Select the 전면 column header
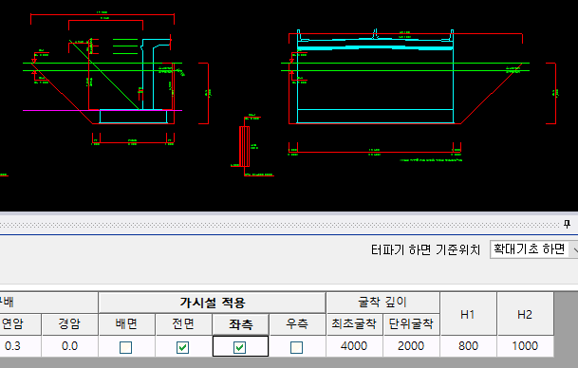Viewport: 578px width, 368px height. coord(183,324)
